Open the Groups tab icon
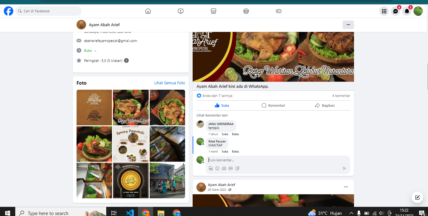The width and height of the screenshot is (428, 216). 246,11
